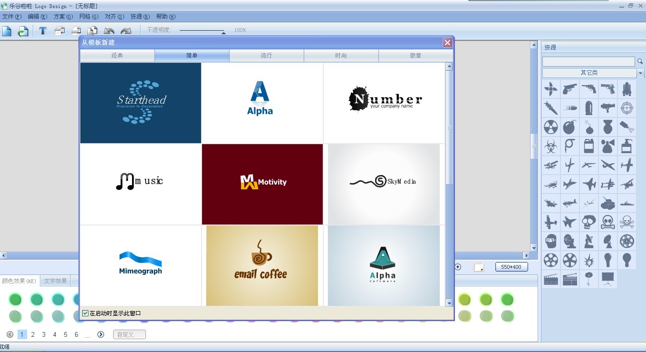Click the new blank document icon

[x=7, y=31]
